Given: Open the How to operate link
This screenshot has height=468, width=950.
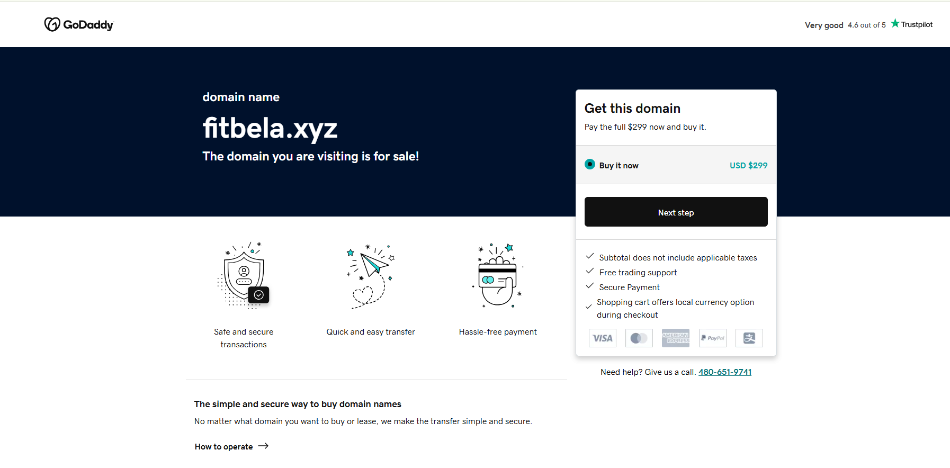Looking at the screenshot, I should 224,447.
